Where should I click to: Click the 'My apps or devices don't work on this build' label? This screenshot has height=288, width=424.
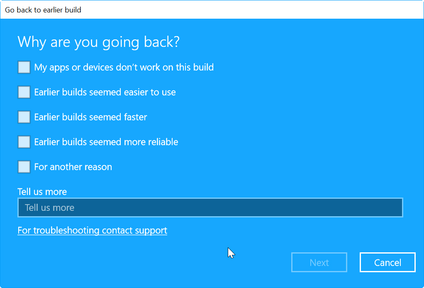point(124,67)
